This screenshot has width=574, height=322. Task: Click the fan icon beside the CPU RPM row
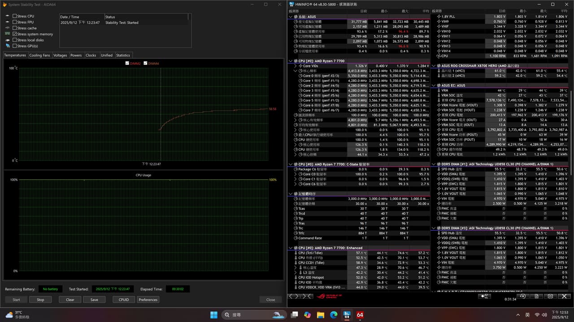438,56
